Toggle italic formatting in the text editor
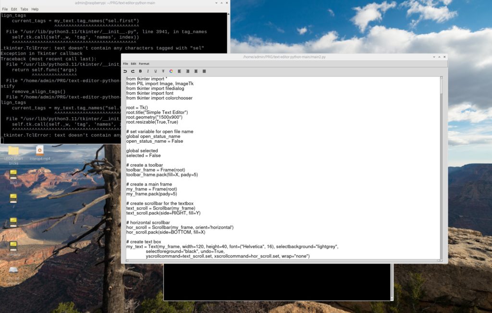492x313 pixels. (148, 71)
